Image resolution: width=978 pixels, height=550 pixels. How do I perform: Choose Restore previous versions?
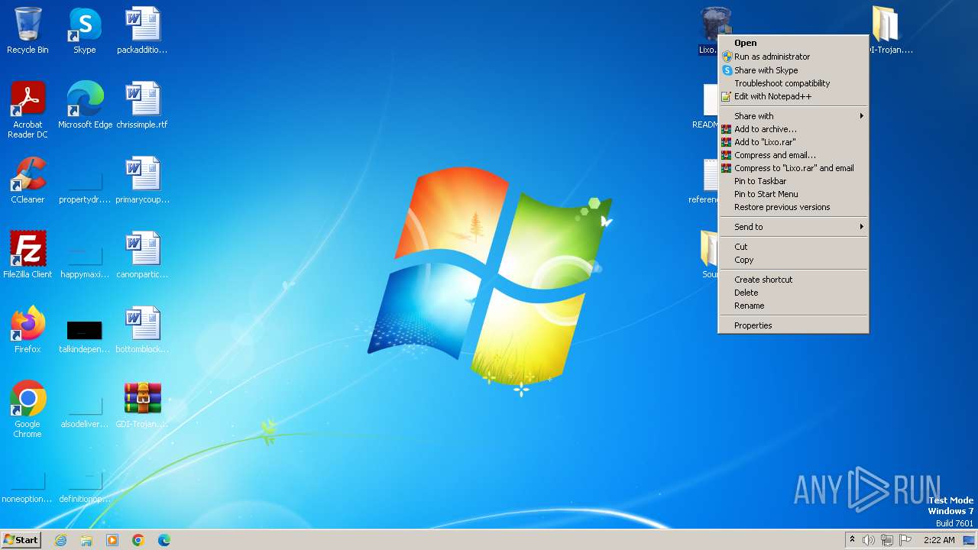click(793, 207)
